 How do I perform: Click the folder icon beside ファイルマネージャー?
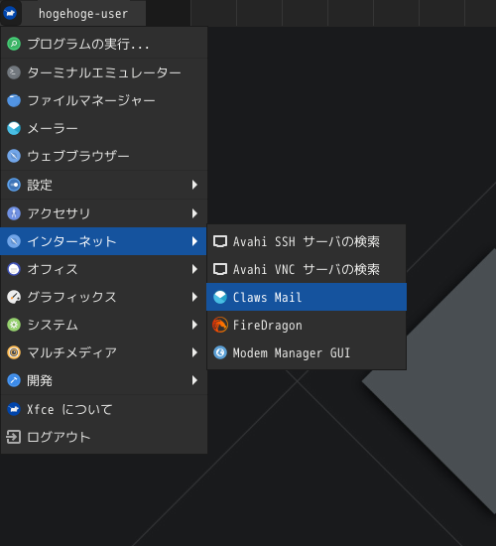[x=14, y=100]
